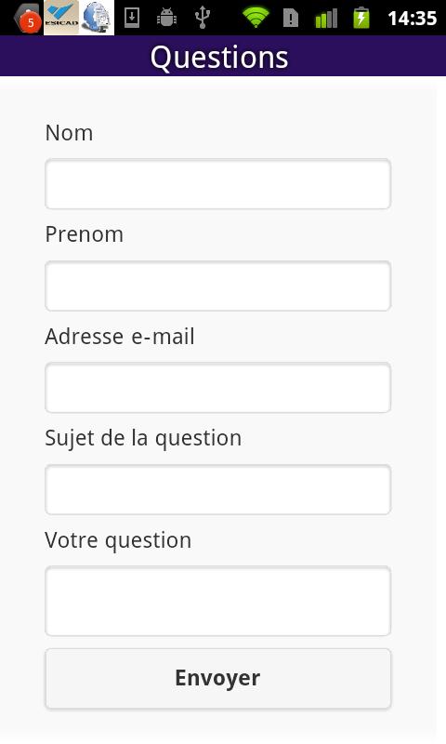Viewport: 446px width, 744px height.
Task: Tap the cellular signal bars icon
Action: (x=326, y=18)
